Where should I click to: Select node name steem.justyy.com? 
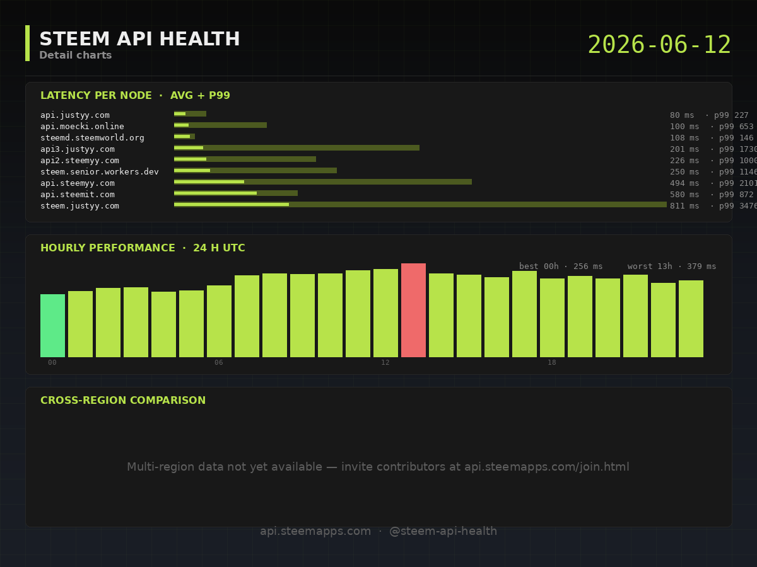coord(79,206)
